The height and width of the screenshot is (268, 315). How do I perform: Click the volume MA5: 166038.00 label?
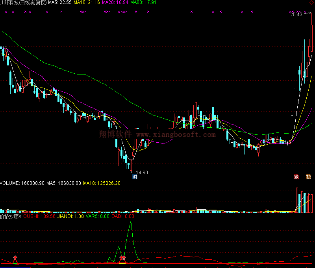click(64, 183)
